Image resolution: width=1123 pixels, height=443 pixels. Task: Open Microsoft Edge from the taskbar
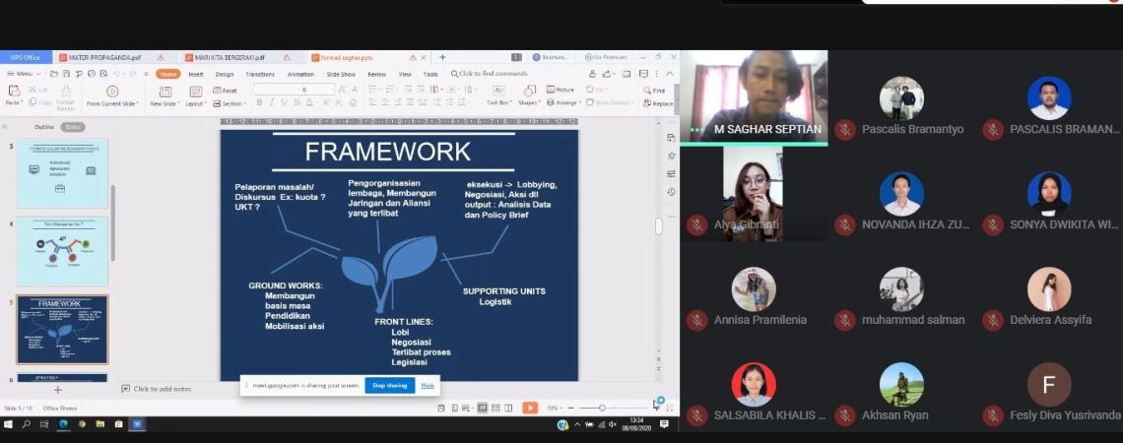[x=63, y=424]
